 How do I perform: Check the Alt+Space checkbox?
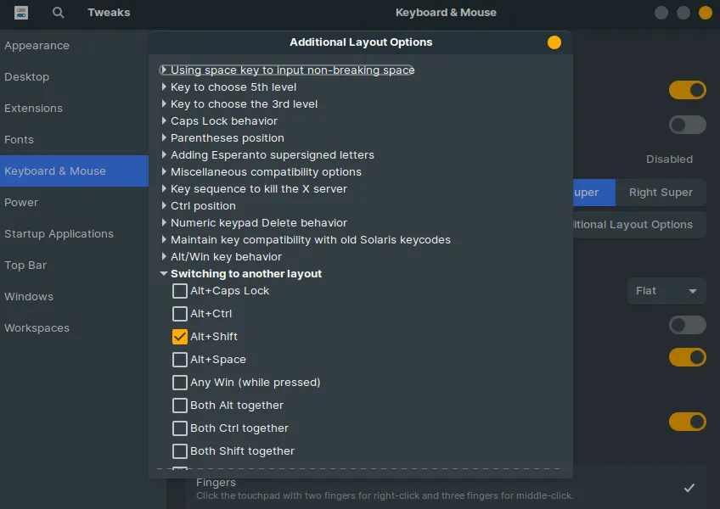[x=179, y=359]
